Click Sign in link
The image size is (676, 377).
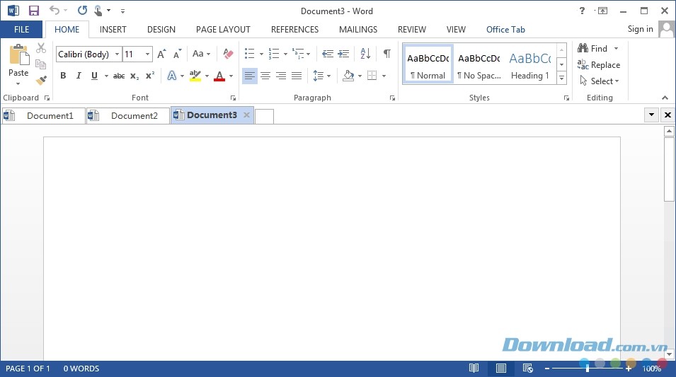pos(640,29)
